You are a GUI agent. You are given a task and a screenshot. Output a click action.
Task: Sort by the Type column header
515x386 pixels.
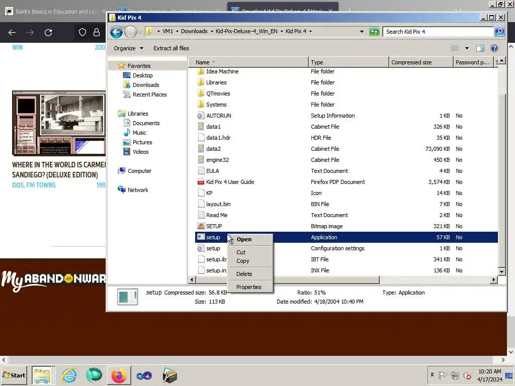point(349,62)
